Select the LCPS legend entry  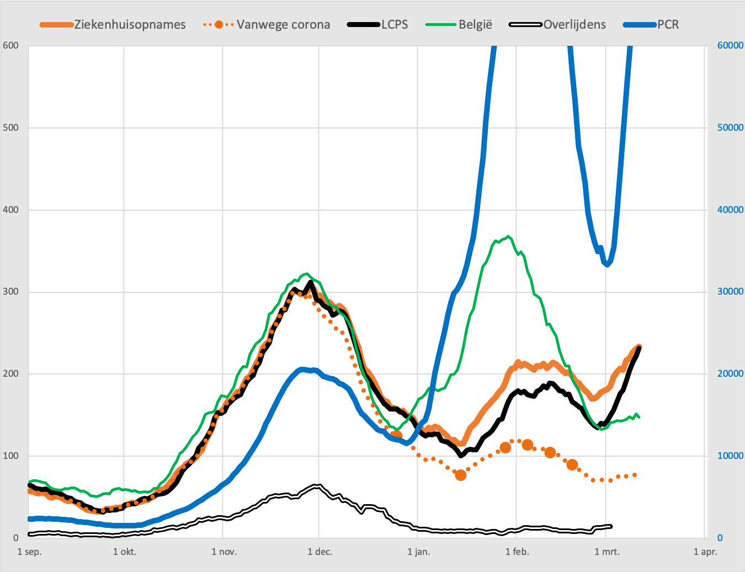click(x=378, y=25)
